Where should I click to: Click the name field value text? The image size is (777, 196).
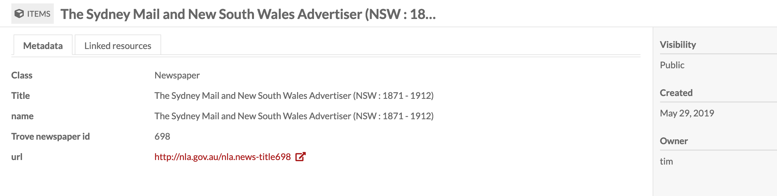[x=294, y=116]
